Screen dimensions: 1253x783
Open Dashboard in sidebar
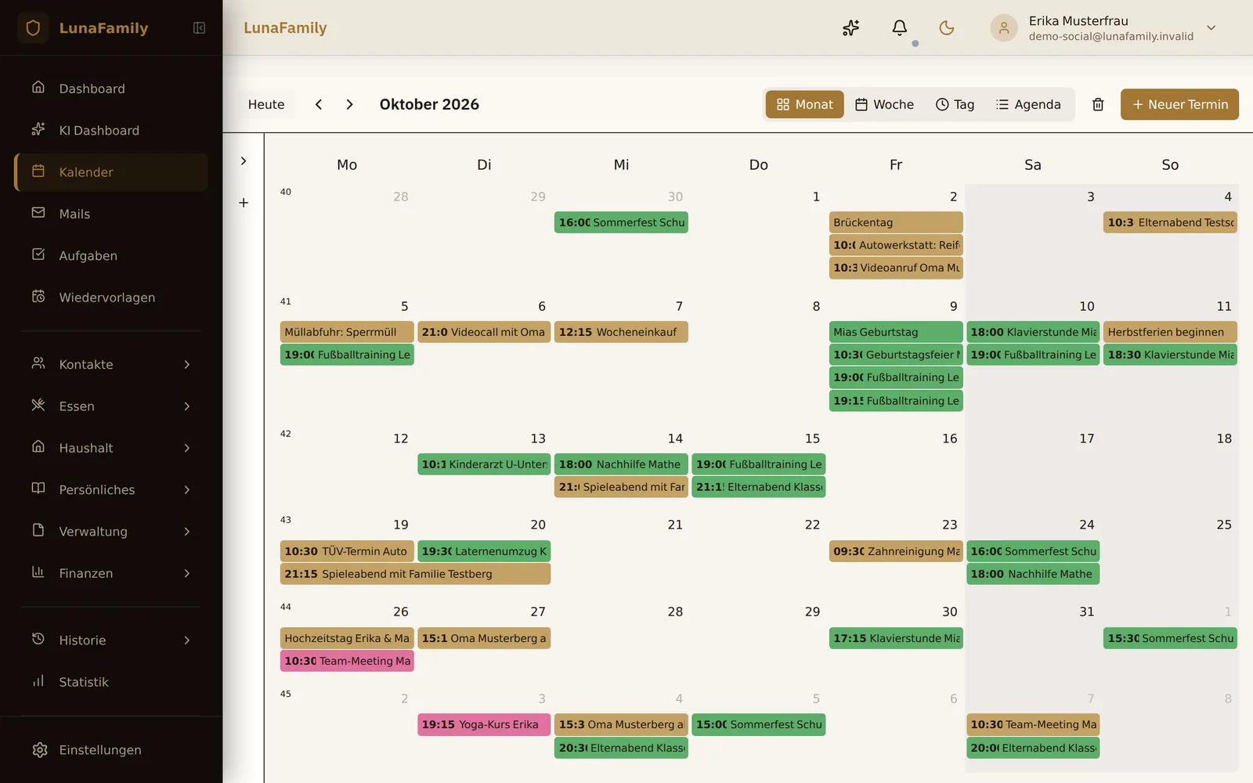[x=111, y=88]
